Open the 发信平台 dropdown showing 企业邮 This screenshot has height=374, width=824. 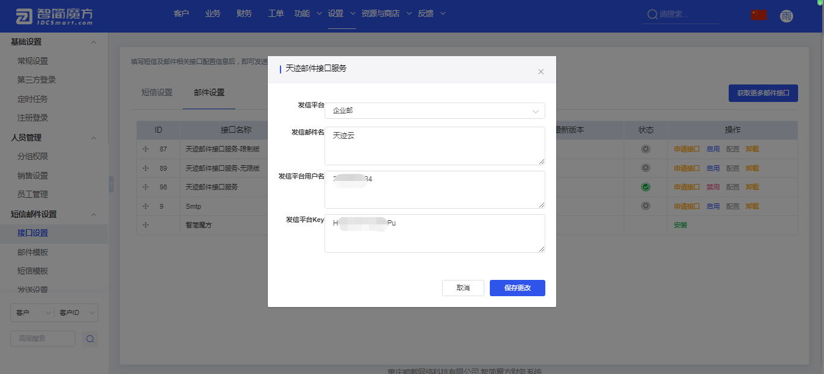tap(434, 111)
